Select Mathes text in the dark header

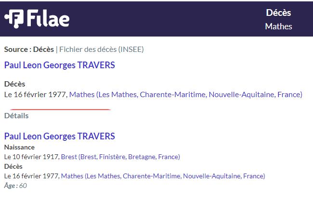[x=278, y=26]
